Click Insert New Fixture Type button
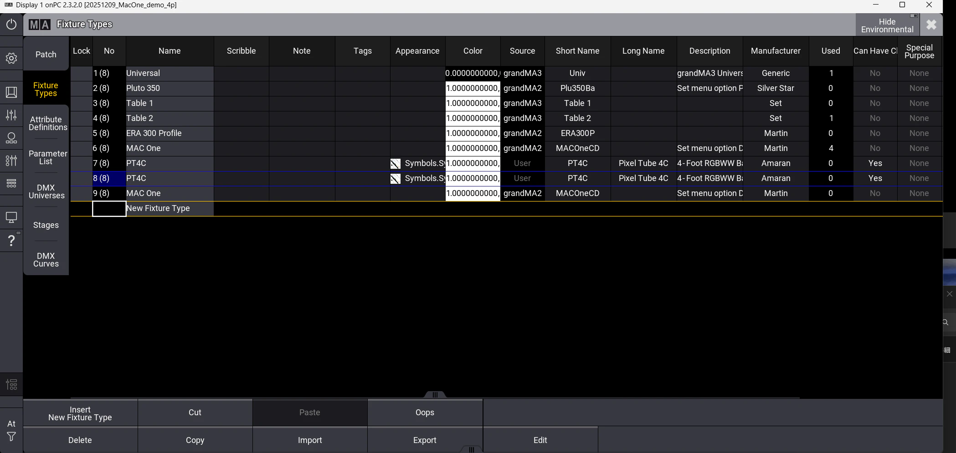Screen dimensions: 956x453 [80, 413]
